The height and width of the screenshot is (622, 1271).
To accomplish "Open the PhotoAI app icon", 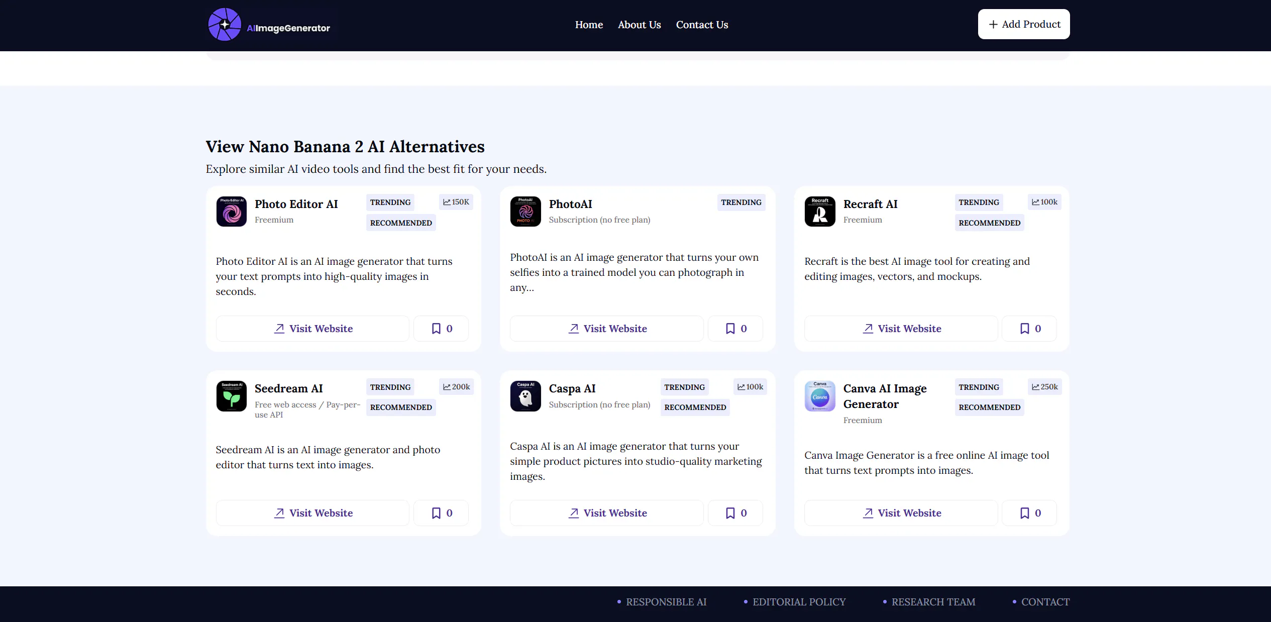I will click(525, 212).
